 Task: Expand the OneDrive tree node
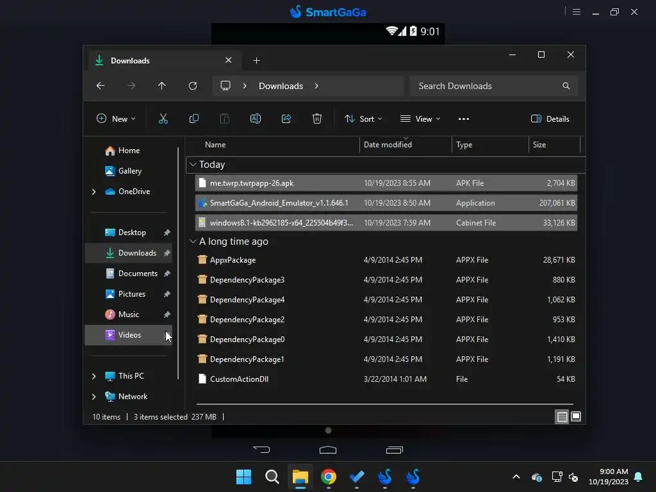[x=94, y=192]
